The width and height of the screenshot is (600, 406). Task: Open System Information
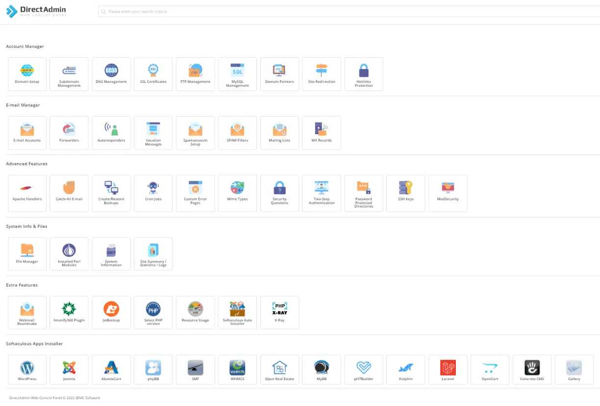click(x=111, y=254)
